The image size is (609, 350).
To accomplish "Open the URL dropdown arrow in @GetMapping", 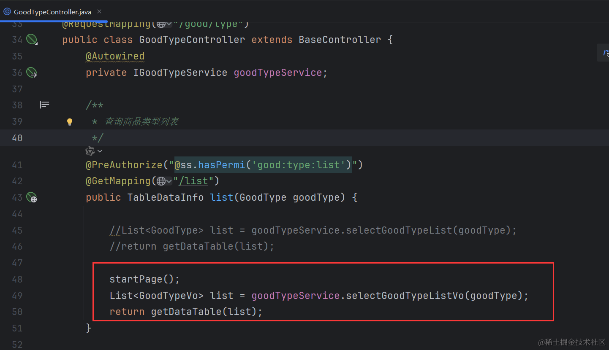I will (169, 181).
